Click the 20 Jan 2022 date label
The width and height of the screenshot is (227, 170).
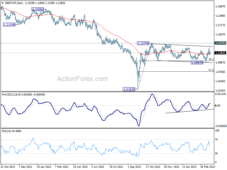[x=44, y=167]
